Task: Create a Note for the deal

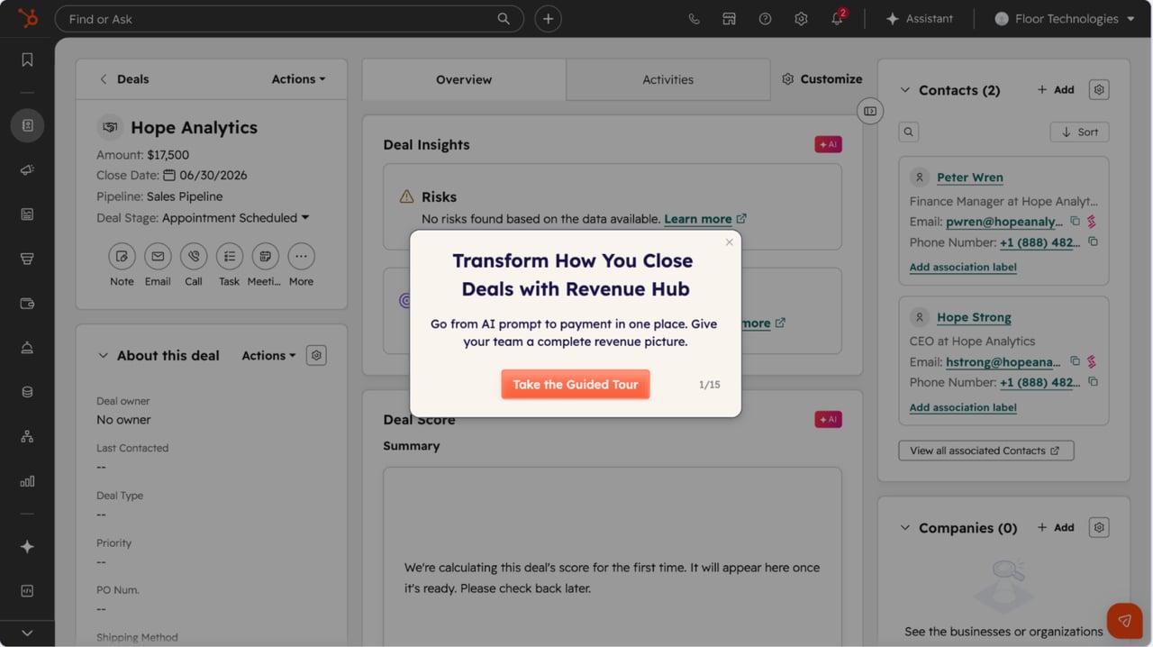Action: [x=122, y=257]
